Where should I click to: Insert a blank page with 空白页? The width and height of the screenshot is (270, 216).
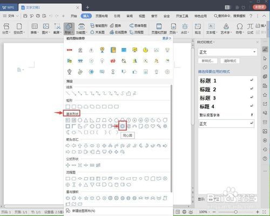point(19,29)
